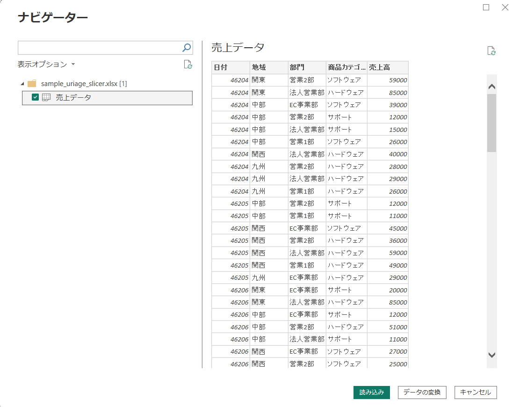Click the cell showing 15000
The image size is (512, 407).
pyautogui.click(x=388, y=130)
